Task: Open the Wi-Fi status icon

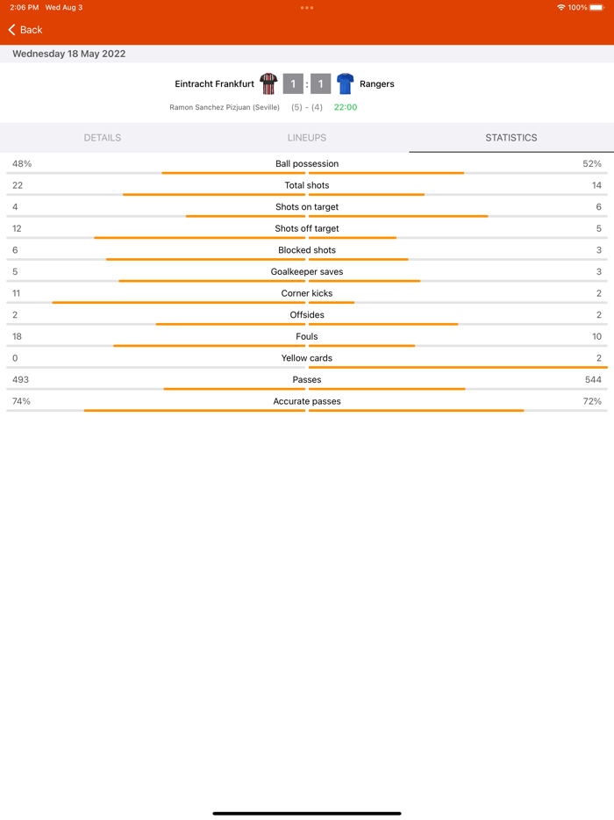Action: coord(561,7)
